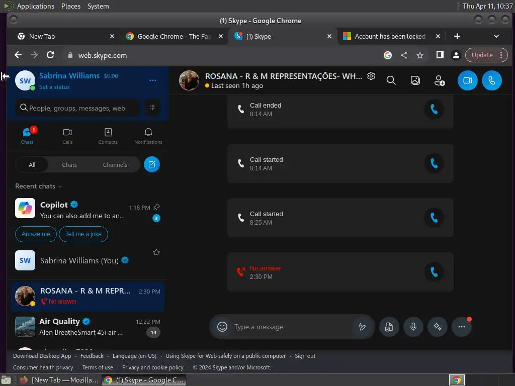The image size is (515, 386).
Task: Call back from the 8:14 AM Call ended entry
Action: pos(434,109)
